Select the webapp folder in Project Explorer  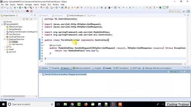[15, 42]
